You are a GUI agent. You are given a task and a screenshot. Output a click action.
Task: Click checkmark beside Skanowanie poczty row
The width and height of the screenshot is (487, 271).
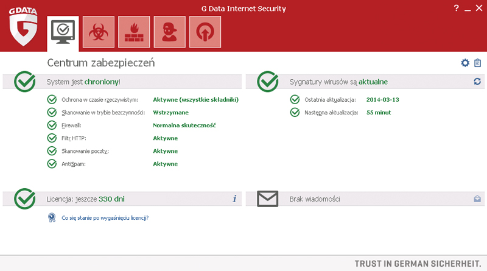tap(52, 151)
